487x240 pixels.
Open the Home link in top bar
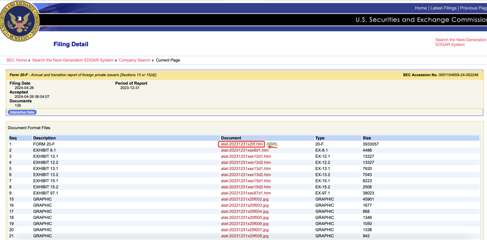point(421,8)
